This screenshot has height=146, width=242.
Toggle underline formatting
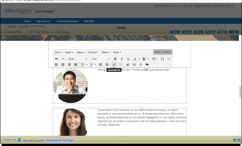click(128, 59)
